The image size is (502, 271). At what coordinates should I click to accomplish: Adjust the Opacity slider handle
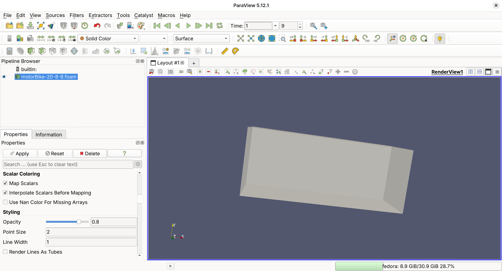[x=79, y=222]
